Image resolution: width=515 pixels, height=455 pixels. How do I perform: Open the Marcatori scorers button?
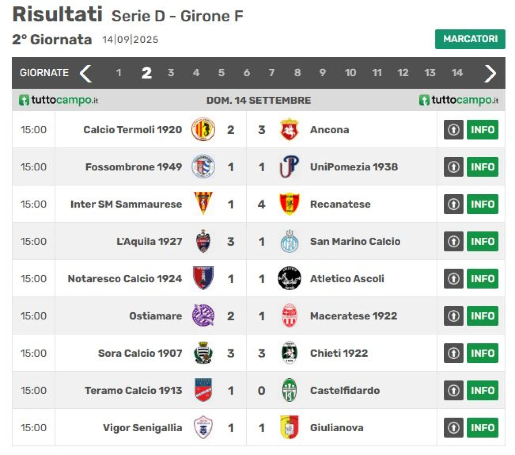coord(470,39)
